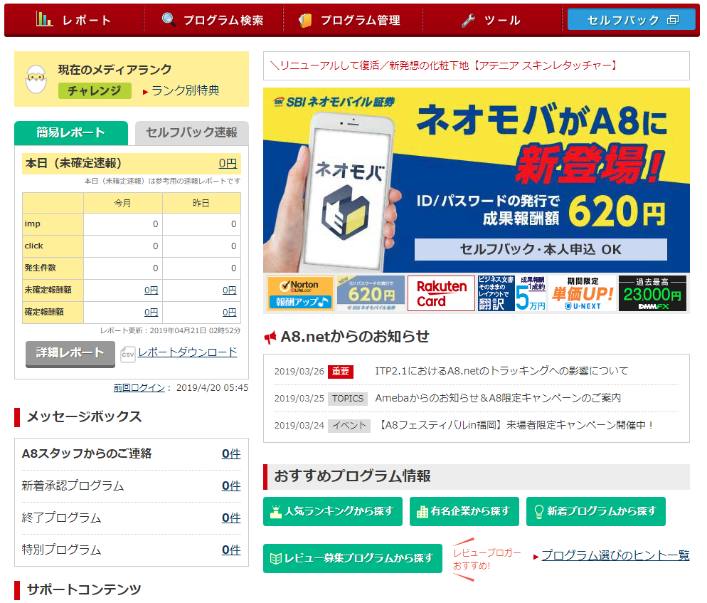The image size is (707, 603).
Task: Click the new-window icon in セルフバック button
Action: point(673,19)
